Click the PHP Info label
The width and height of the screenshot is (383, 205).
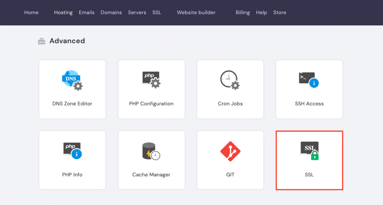pos(72,175)
